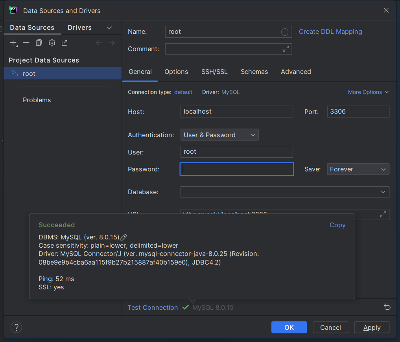Viewport: 400px width, 342px height.
Task: Expand the URL field editor
Action: (x=383, y=214)
